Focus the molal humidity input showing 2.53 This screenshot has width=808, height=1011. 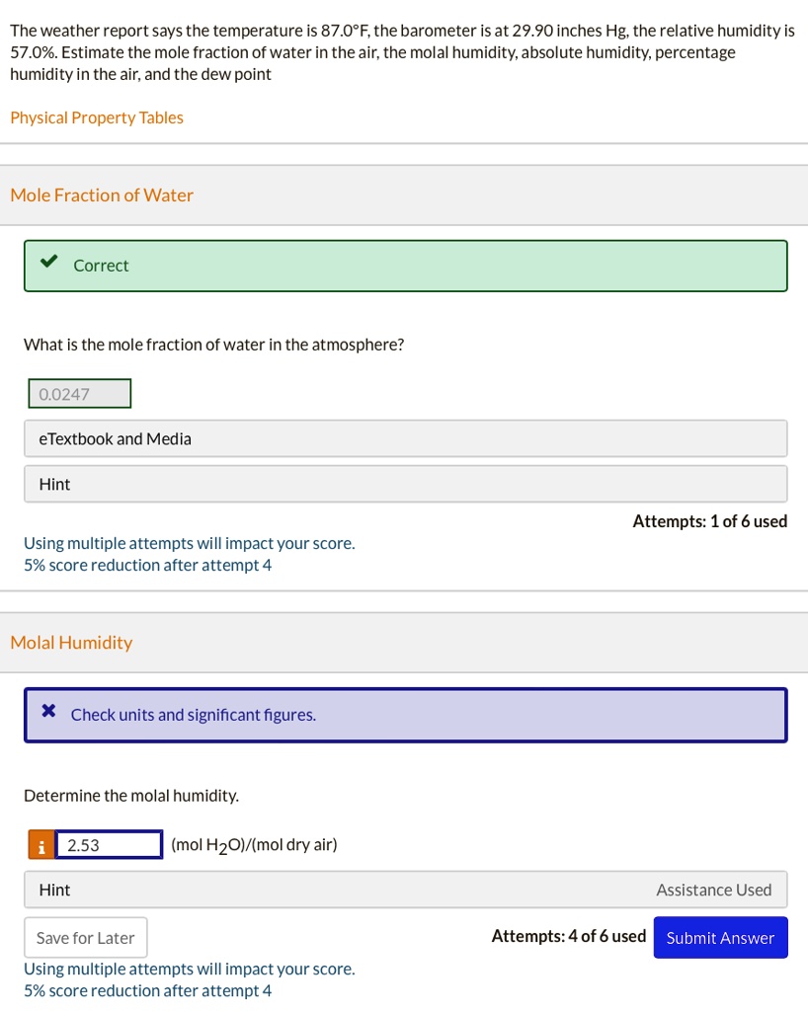coord(109,845)
